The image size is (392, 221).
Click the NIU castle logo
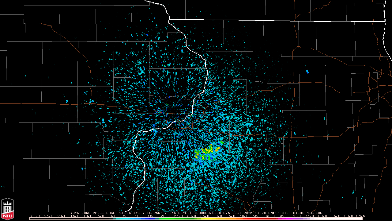click(7, 209)
